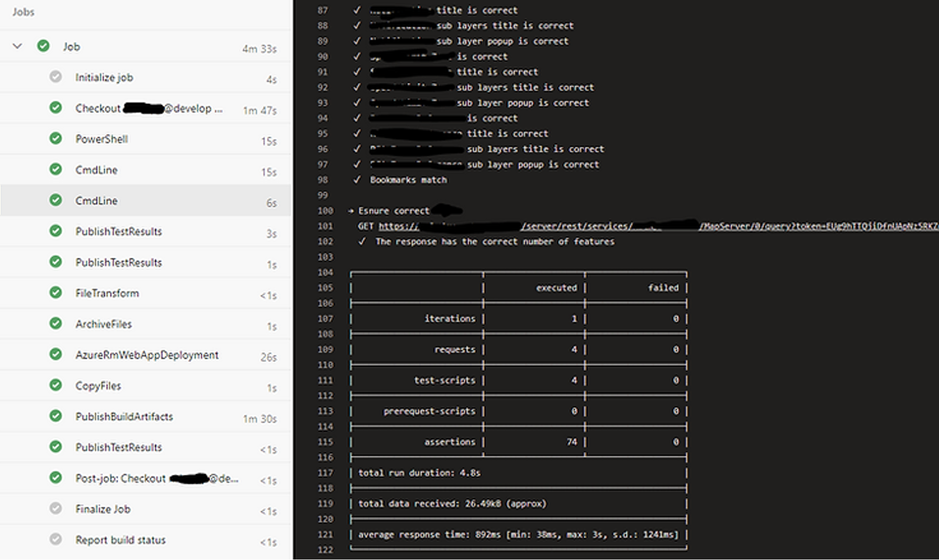Select the Job row in Jobs list

coord(146,46)
